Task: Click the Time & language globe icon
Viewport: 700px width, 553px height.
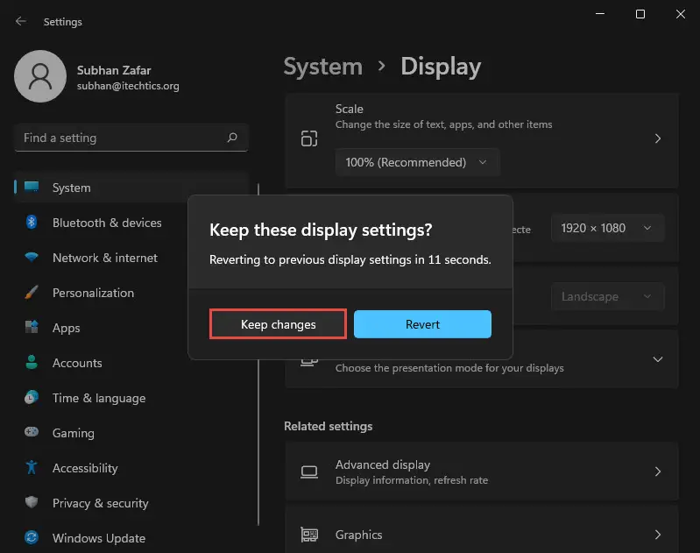Action: coord(32,397)
